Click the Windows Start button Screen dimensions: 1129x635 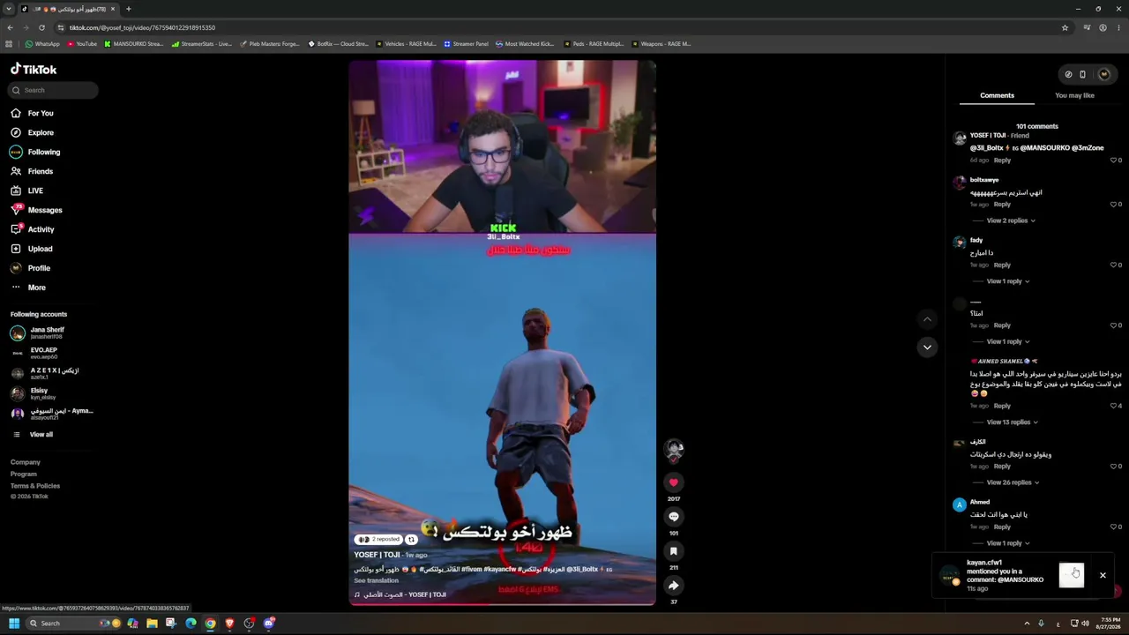click(14, 624)
